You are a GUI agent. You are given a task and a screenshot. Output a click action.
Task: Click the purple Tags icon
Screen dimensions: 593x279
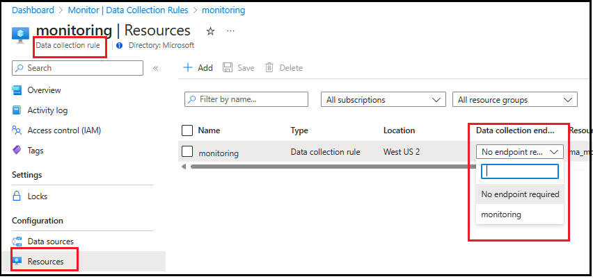(x=17, y=151)
